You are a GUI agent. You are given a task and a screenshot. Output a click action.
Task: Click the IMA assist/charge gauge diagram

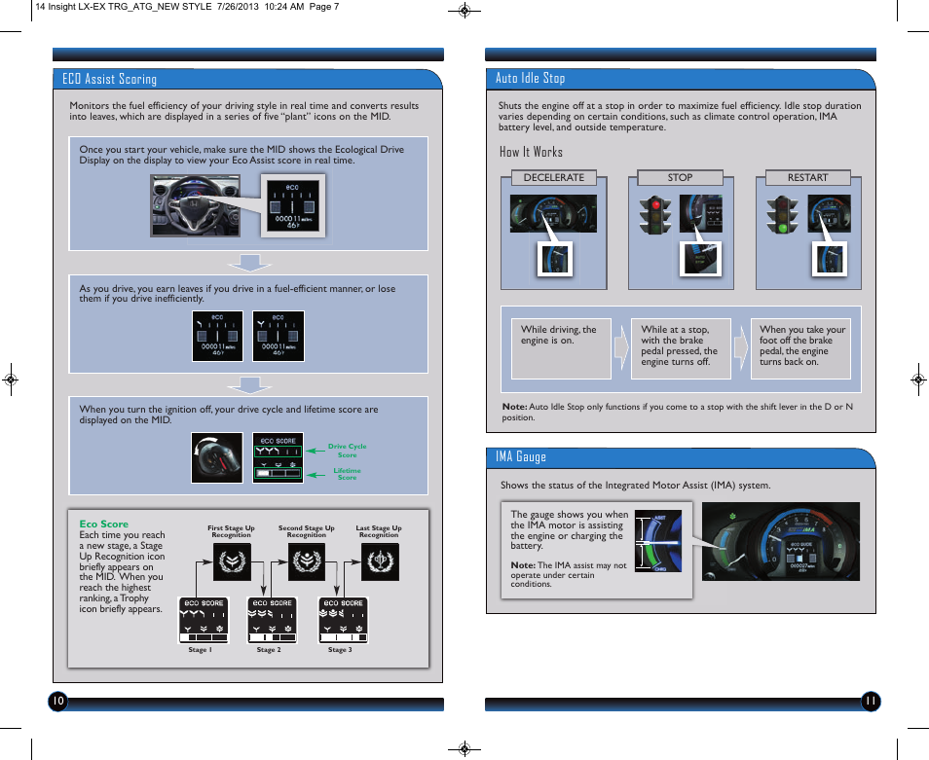pyautogui.click(x=658, y=541)
